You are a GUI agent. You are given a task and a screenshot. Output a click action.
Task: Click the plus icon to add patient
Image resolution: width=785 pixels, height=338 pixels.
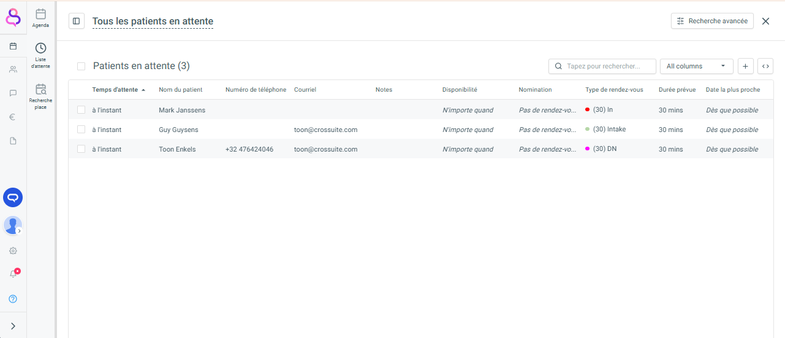[745, 66]
